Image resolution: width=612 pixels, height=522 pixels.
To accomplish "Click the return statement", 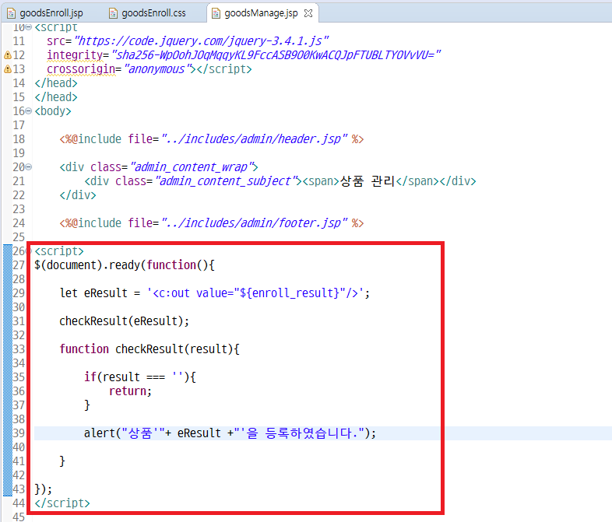I will point(130,391).
